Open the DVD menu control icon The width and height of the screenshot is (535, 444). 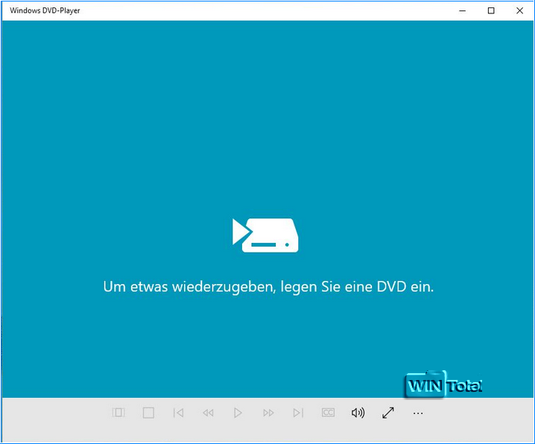click(x=118, y=413)
